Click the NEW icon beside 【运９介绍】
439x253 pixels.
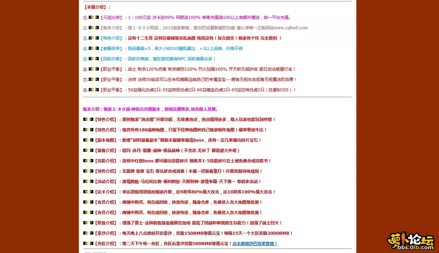pyautogui.click(x=88, y=192)
